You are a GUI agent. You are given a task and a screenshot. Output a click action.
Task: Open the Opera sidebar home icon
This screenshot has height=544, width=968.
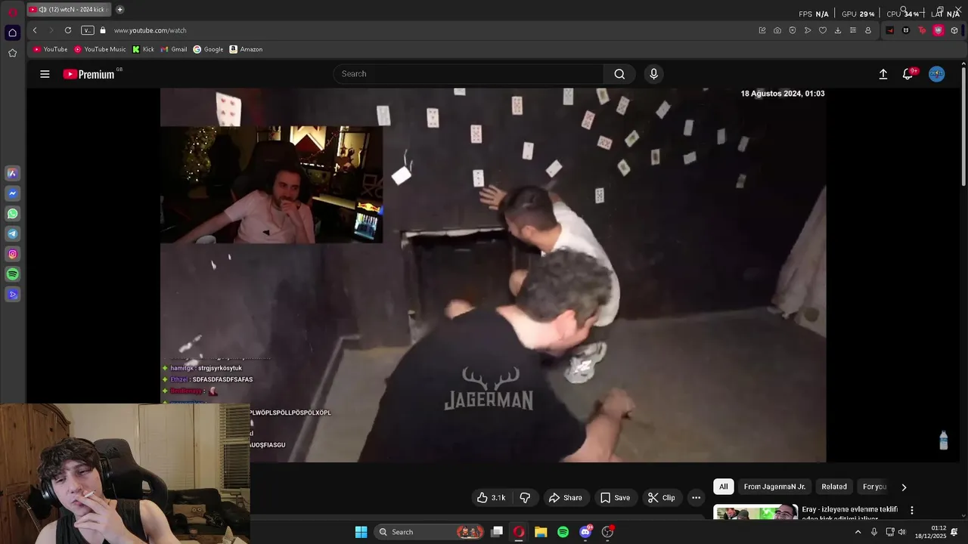(12, 32)
